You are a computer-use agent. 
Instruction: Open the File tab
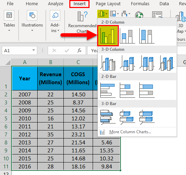point(10,4)
